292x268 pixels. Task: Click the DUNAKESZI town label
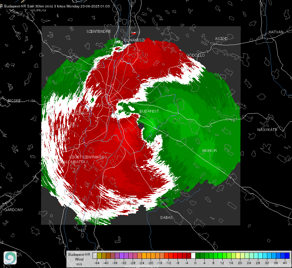click(x=134, y=40)
